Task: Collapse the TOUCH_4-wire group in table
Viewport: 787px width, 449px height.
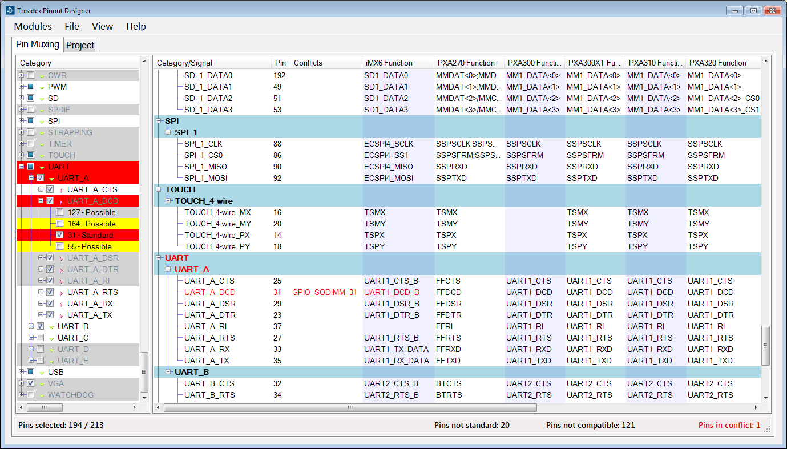Action: [169, 201]
